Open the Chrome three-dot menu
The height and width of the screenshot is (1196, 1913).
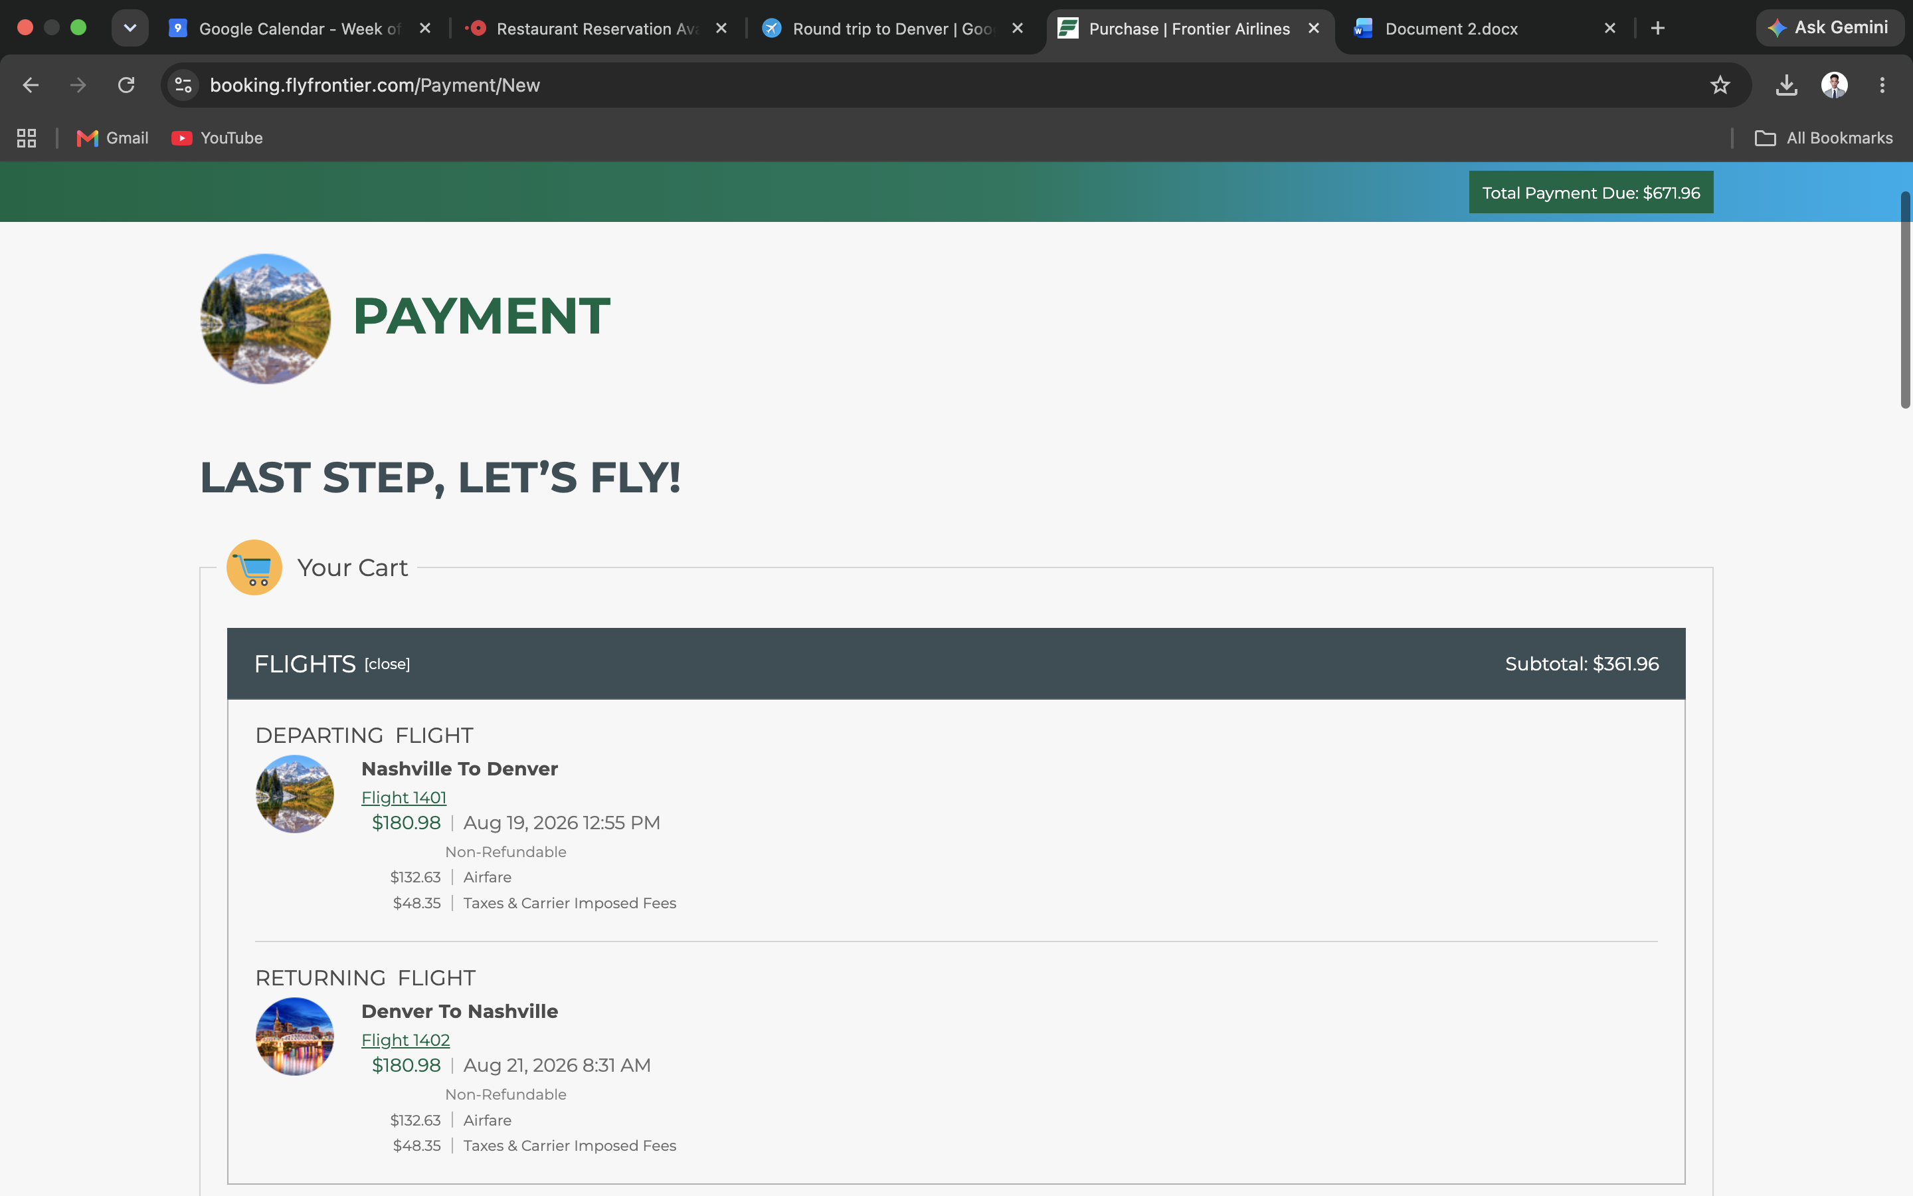[x=1882, y=84]
